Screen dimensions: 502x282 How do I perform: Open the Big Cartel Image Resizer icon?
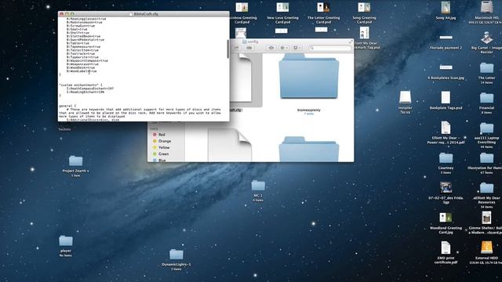[x=486, y=38]
